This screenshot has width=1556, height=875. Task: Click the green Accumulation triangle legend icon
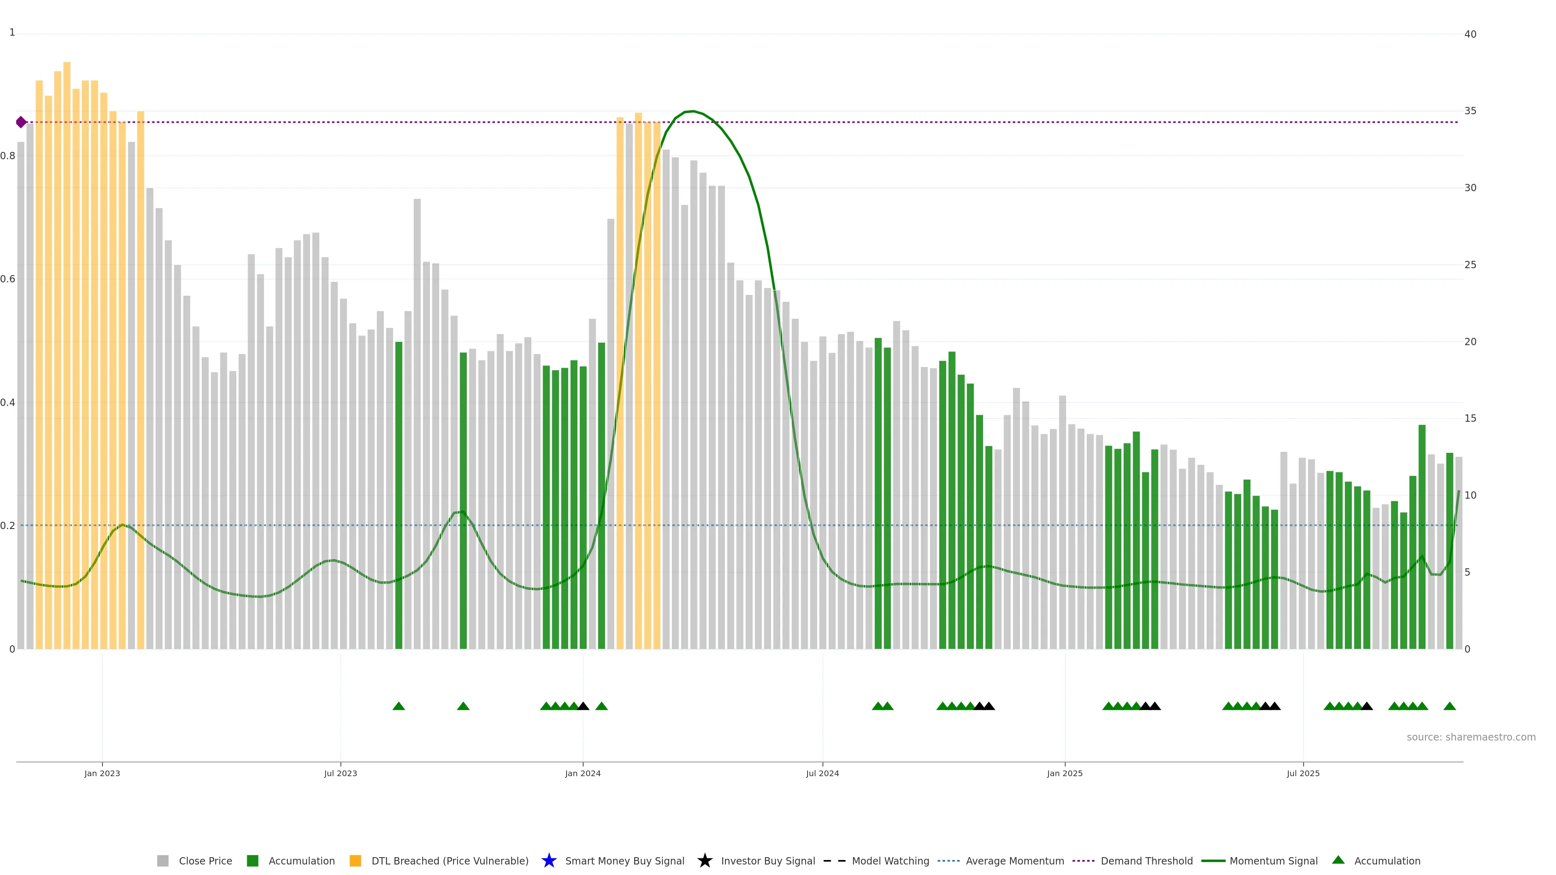[1338, 860]
